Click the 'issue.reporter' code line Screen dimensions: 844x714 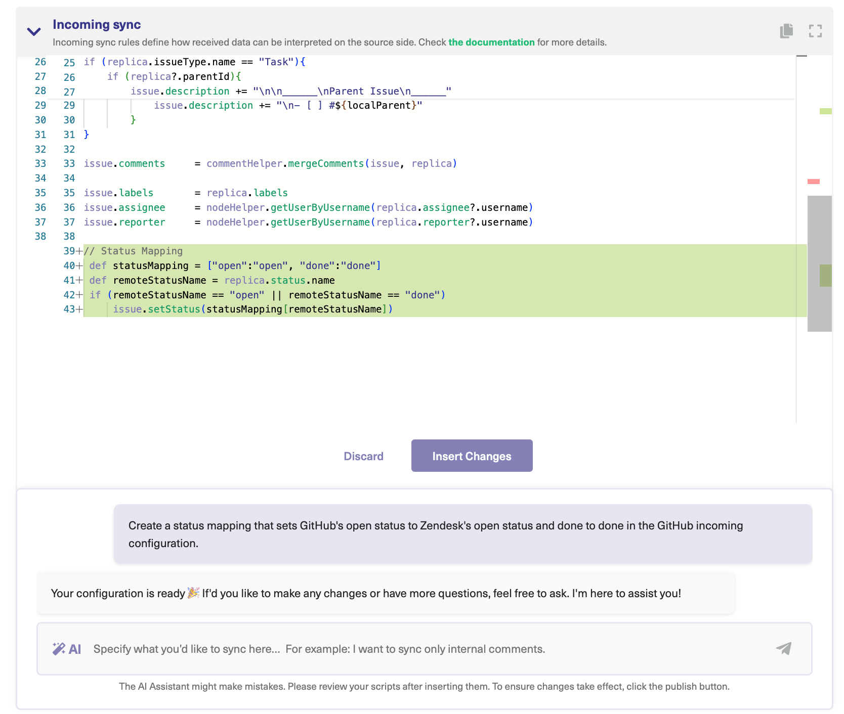point(308,222)
